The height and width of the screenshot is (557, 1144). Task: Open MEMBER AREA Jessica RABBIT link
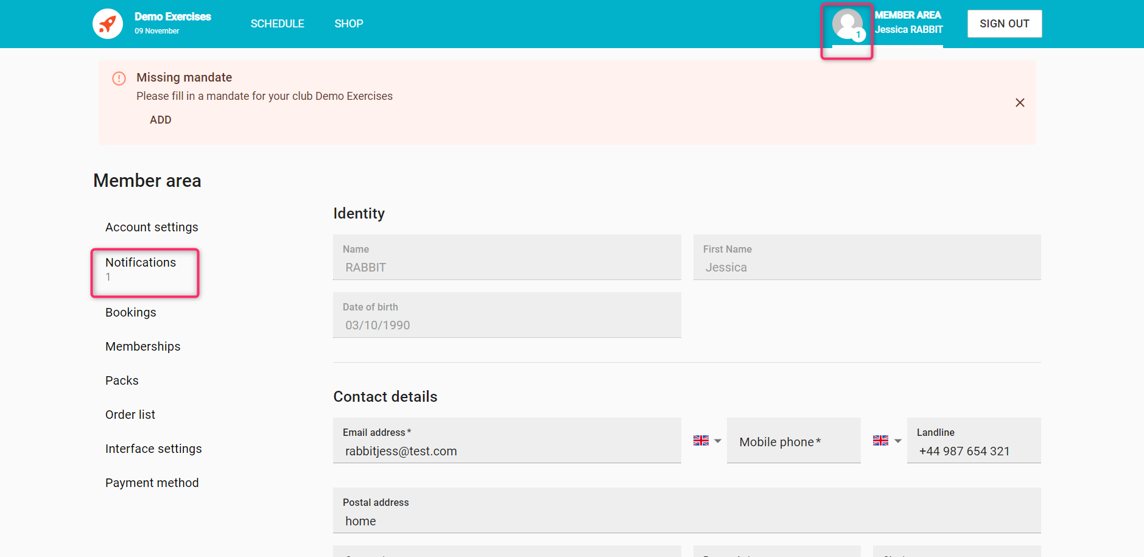tap(908, 23)
